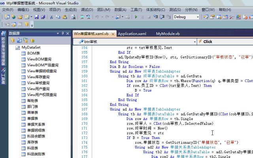Select MyDataSet in the data source tree

pos(31,47)
